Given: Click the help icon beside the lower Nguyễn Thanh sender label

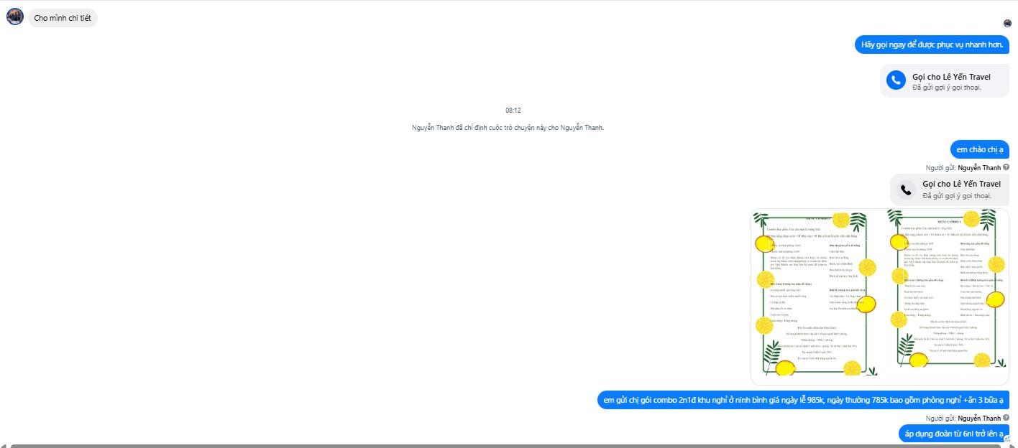Looking at the screenshot, I should 1006,418.
